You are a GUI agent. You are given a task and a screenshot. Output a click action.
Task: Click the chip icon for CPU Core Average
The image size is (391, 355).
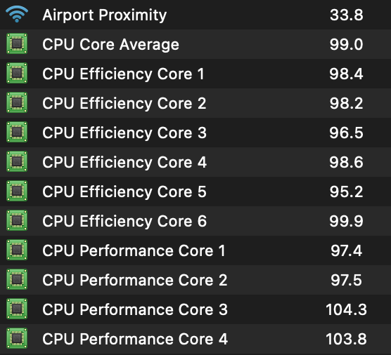tap(17, 43)
